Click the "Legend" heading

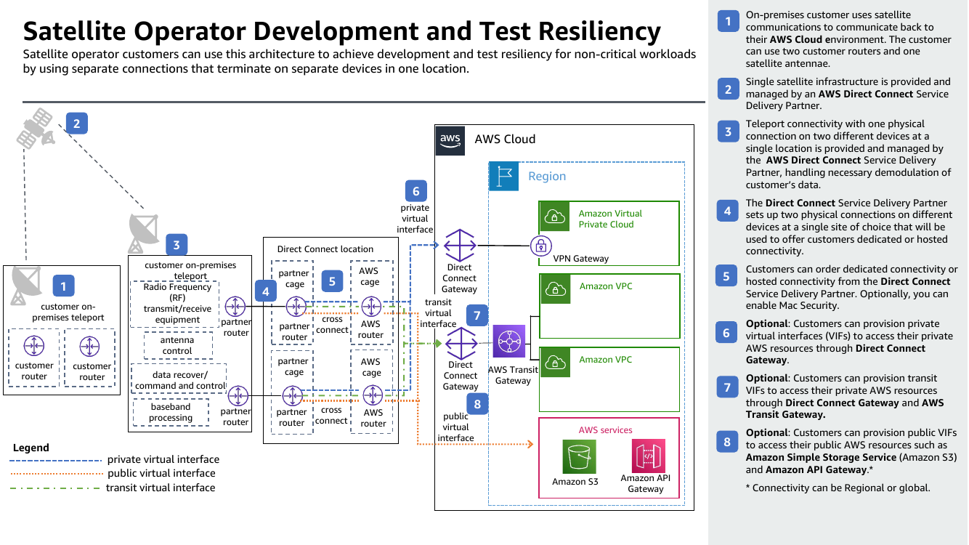coord(31,448)
